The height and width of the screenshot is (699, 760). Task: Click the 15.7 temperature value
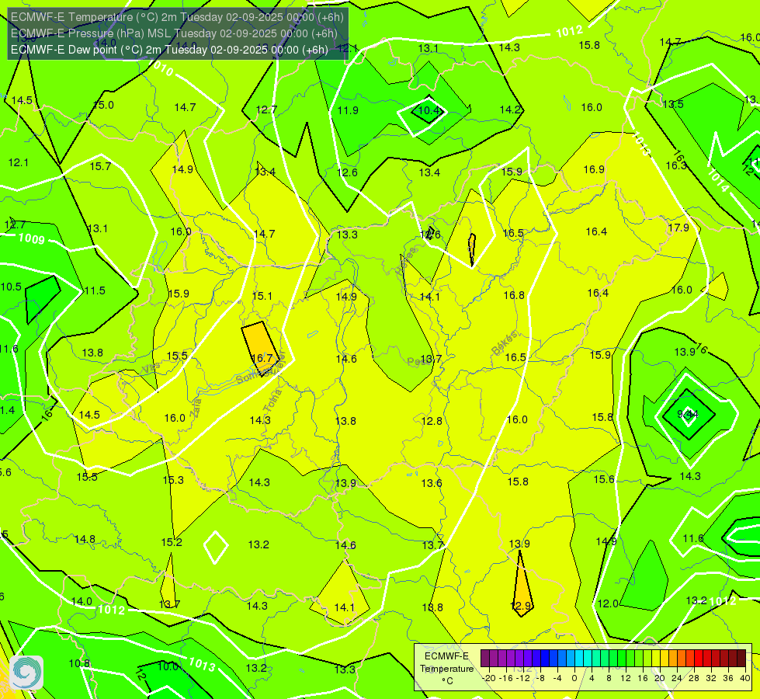pyautogui.click(x=100, y=166)
